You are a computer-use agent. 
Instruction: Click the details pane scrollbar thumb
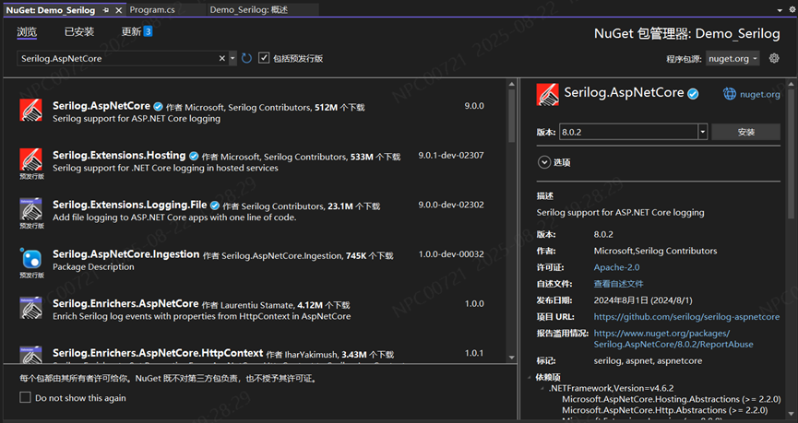791,154
